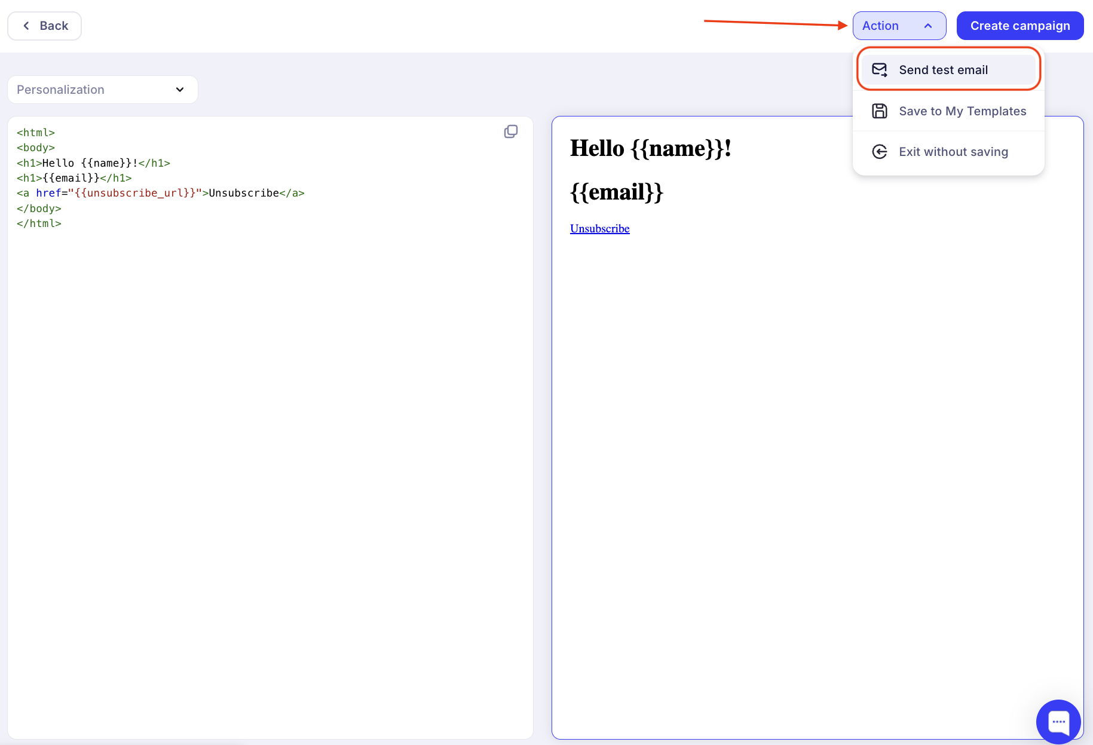This screenshot has height=745, width=1093.
Task: Go back using the Back button text
Action: pos(54,26)
